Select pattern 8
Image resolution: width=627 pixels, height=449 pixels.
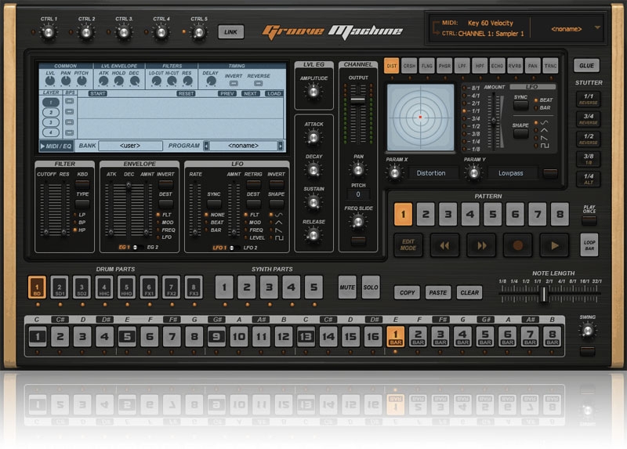coord(560,214)
